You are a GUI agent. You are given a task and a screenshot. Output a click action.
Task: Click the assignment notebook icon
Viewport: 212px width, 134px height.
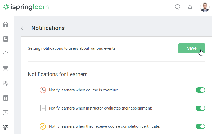(x=42, y=108)
